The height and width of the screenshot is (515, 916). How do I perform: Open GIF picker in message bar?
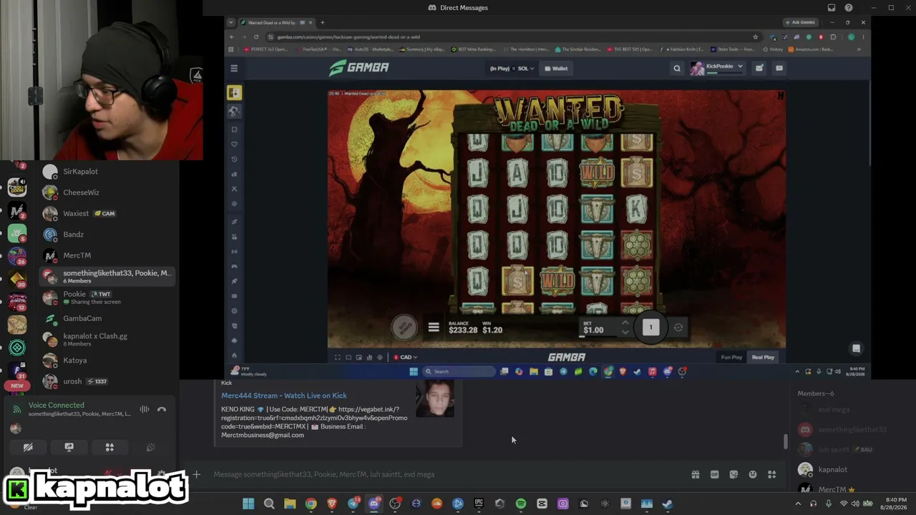[714, 474]
